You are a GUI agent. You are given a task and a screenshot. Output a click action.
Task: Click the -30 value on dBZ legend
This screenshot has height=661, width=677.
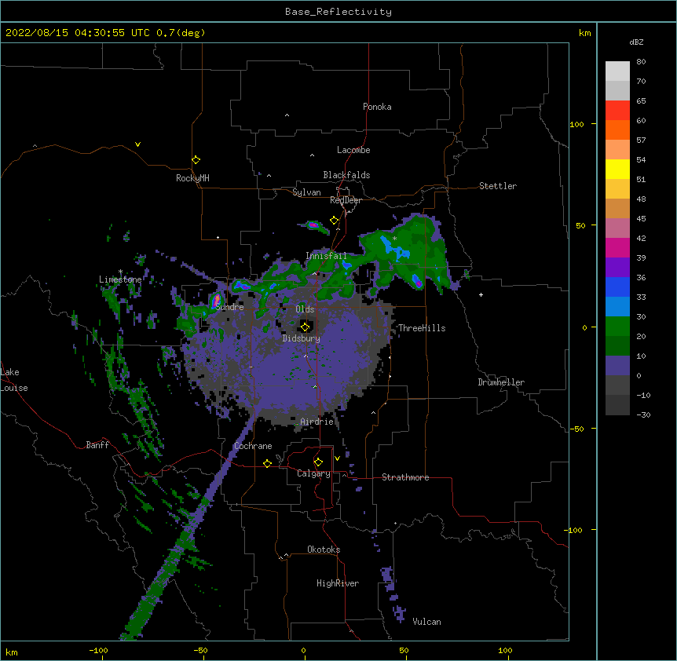643,415
